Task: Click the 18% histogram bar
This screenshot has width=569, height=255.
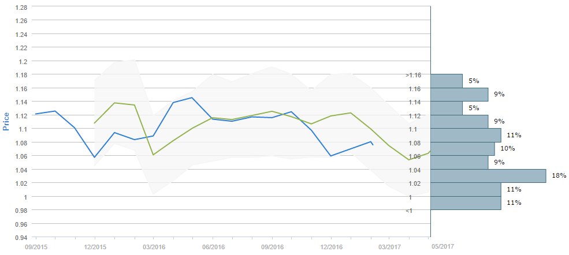Action: [488, 176]
